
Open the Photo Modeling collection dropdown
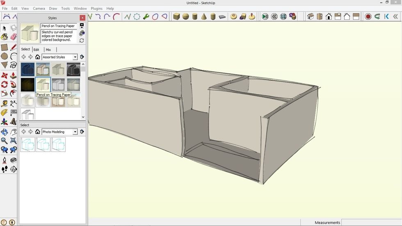[x=75, y=132]
